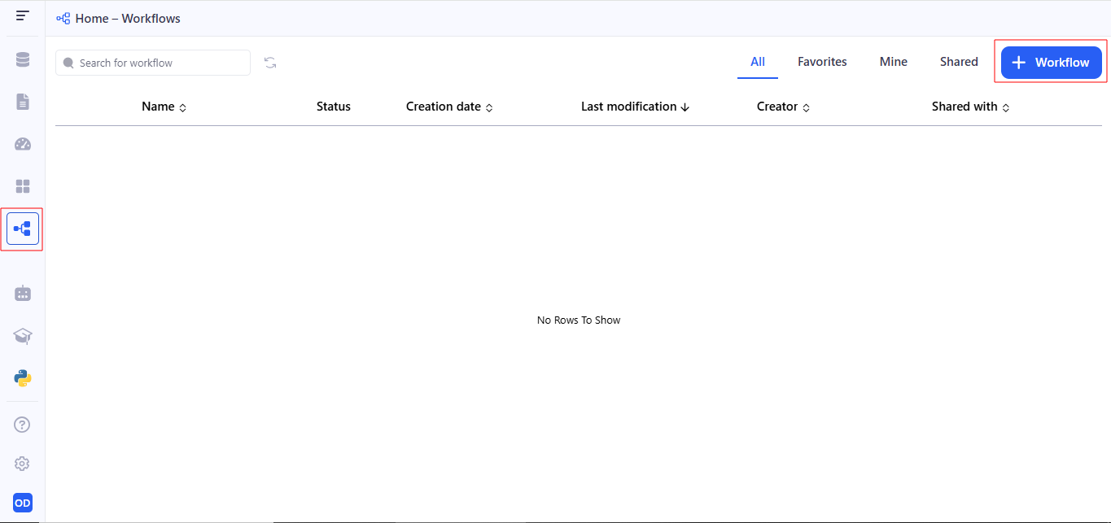Open the apps grid icon in the sidebar
This screenshot has width=1111, height=523.
[x=23, y=186]
